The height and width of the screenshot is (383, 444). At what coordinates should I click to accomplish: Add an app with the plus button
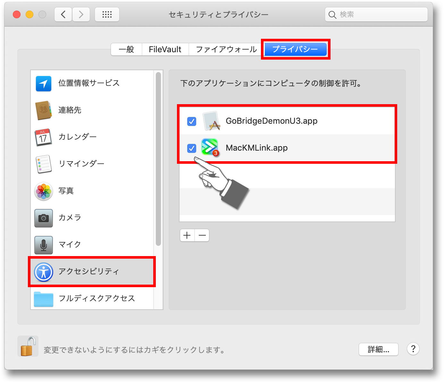[x=187, y=235]
